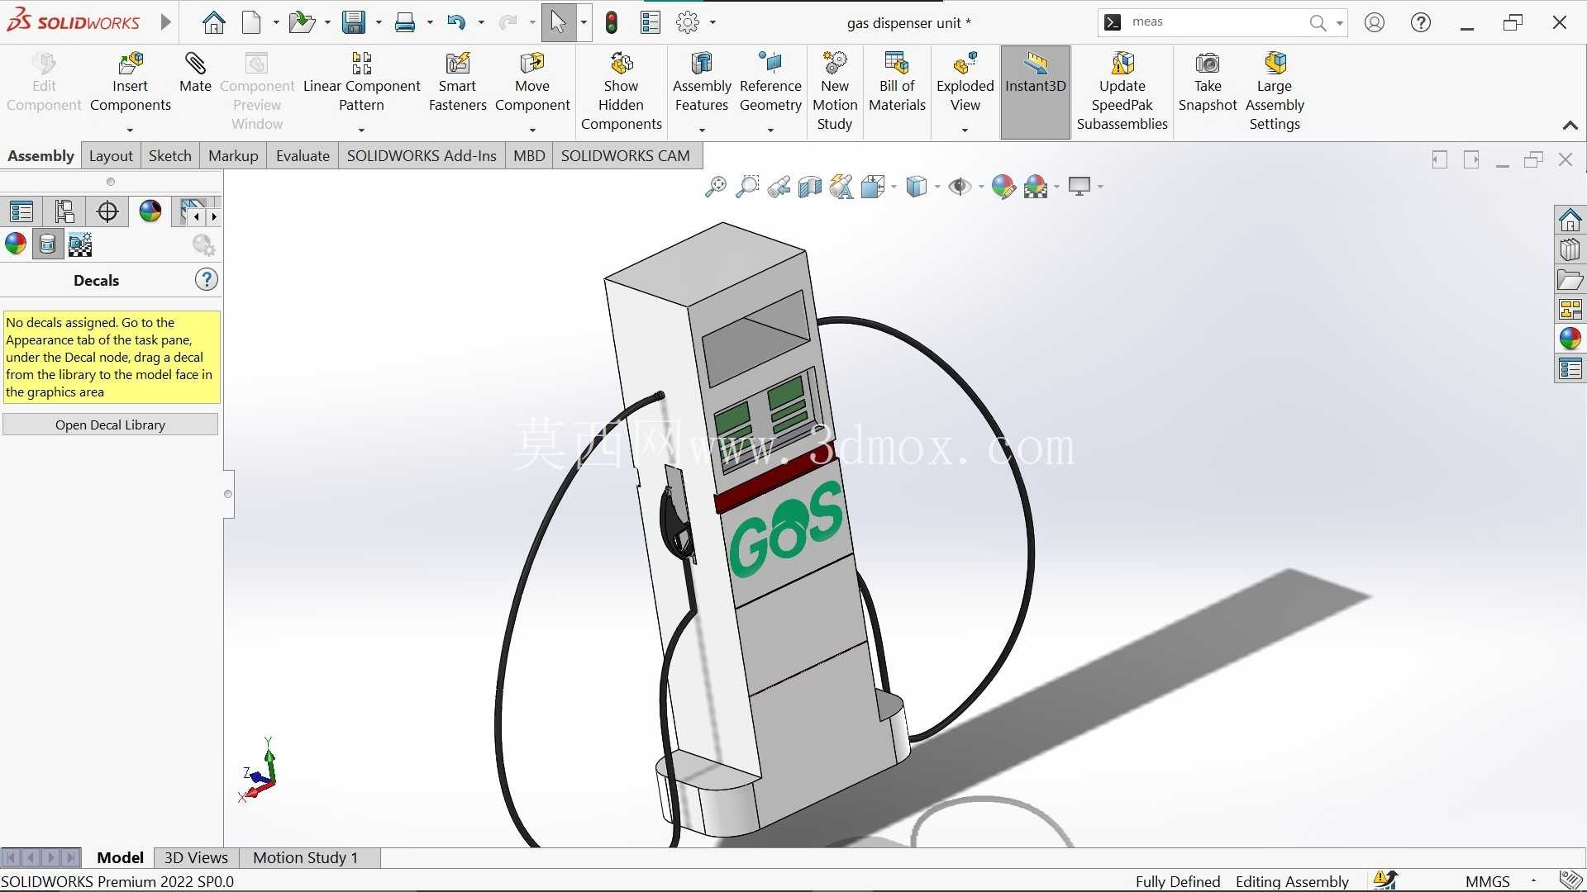
Task: Switch to the Evaluate tab
Action: (x=303, y=156)
